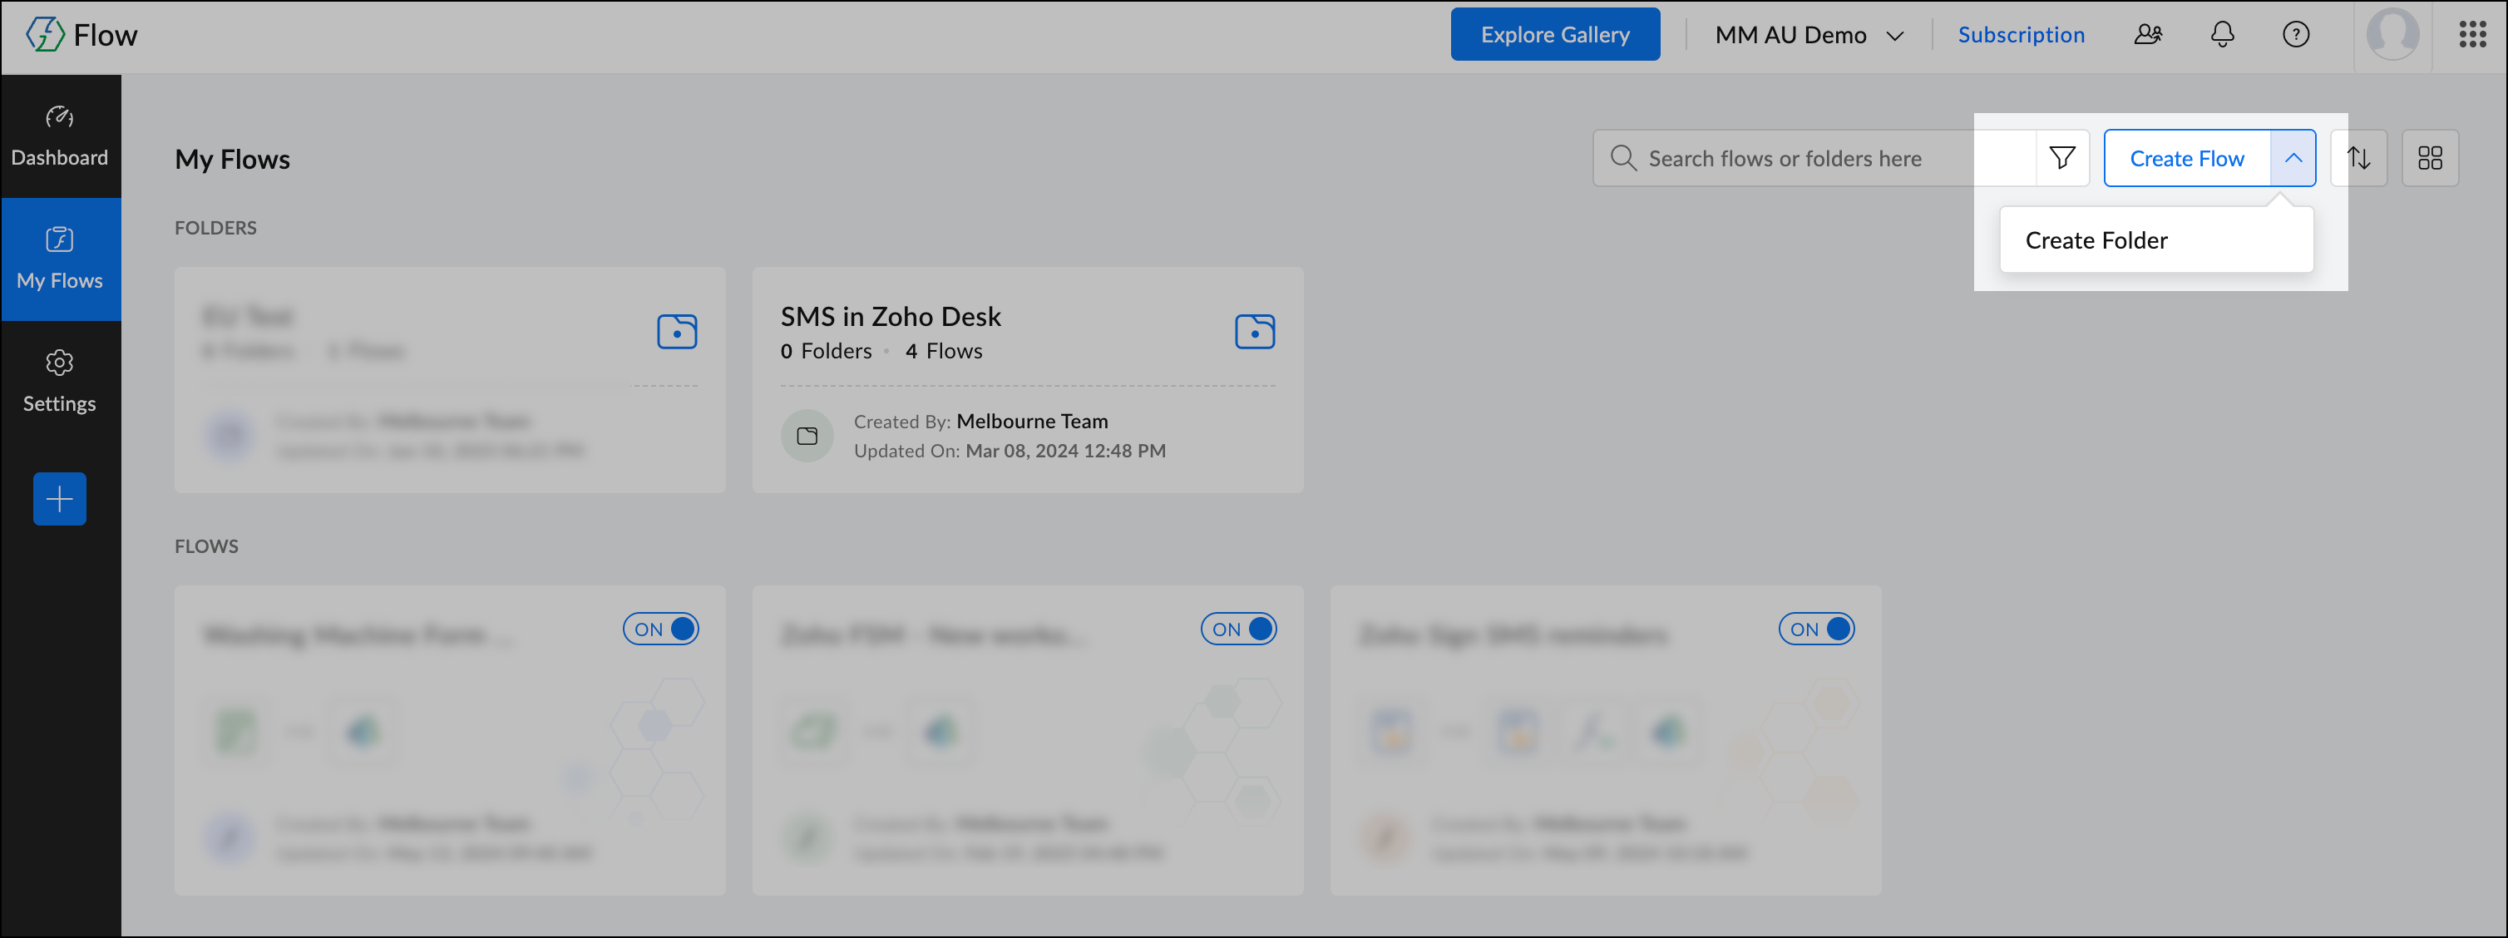Click the Create Flow button

[x=2187, y=158]
